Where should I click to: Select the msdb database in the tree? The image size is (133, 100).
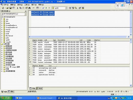coord(7,34)
